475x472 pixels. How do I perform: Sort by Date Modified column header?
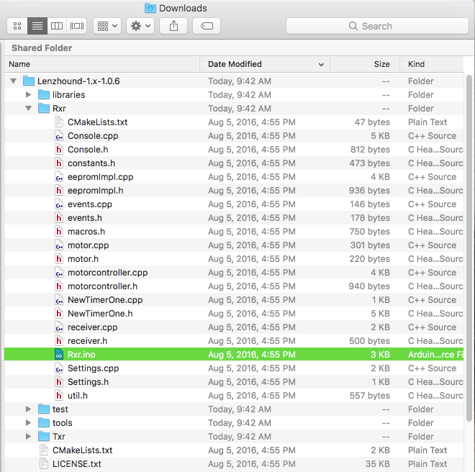[x=265, y=64]
